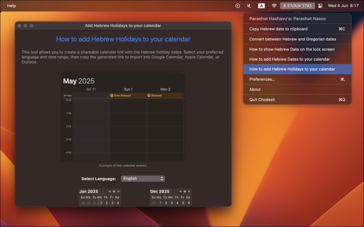This screenshot has height=227, width=364.
Task: Select How to add Hebrew Dates to your calendar
Action: click(297, 59)
